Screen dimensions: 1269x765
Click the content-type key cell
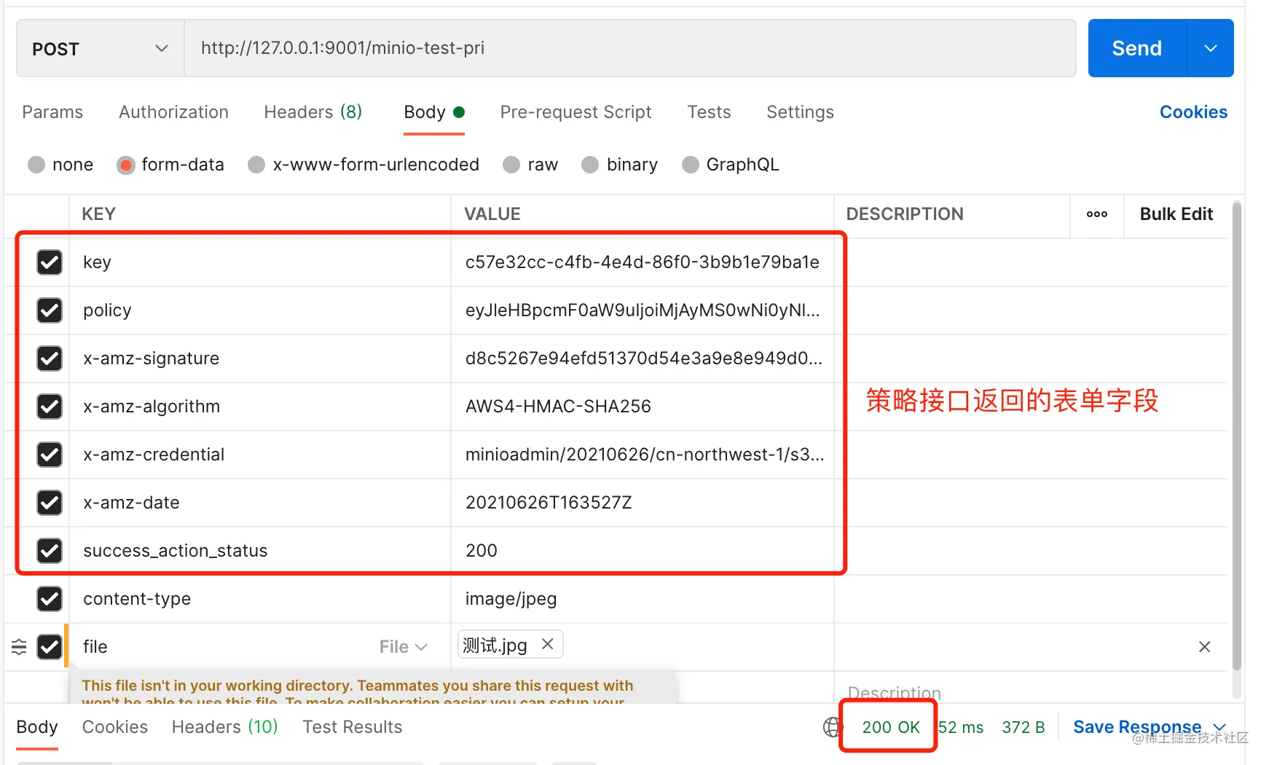[x=260, y=599]
